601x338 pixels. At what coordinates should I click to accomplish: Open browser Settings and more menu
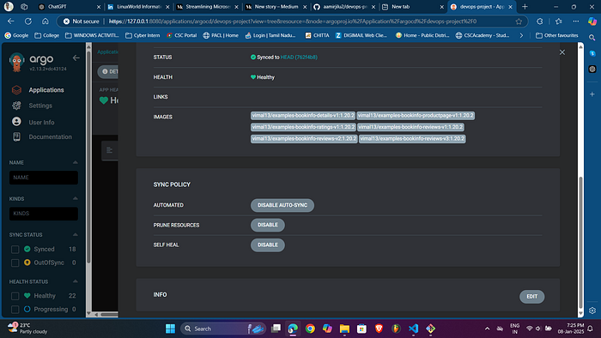pyautogui.click(x=576, y=21)
